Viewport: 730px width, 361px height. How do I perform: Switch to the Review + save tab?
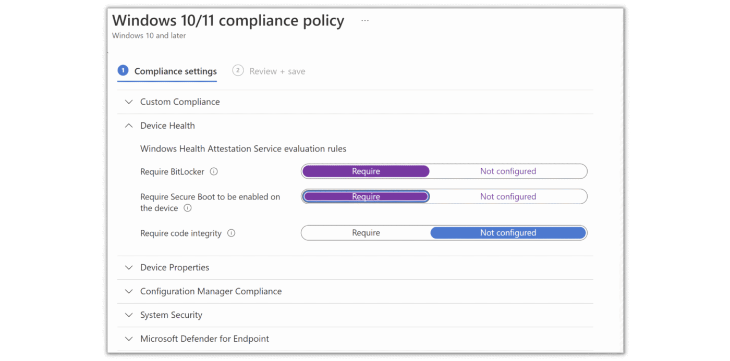(x=277, y=71)
